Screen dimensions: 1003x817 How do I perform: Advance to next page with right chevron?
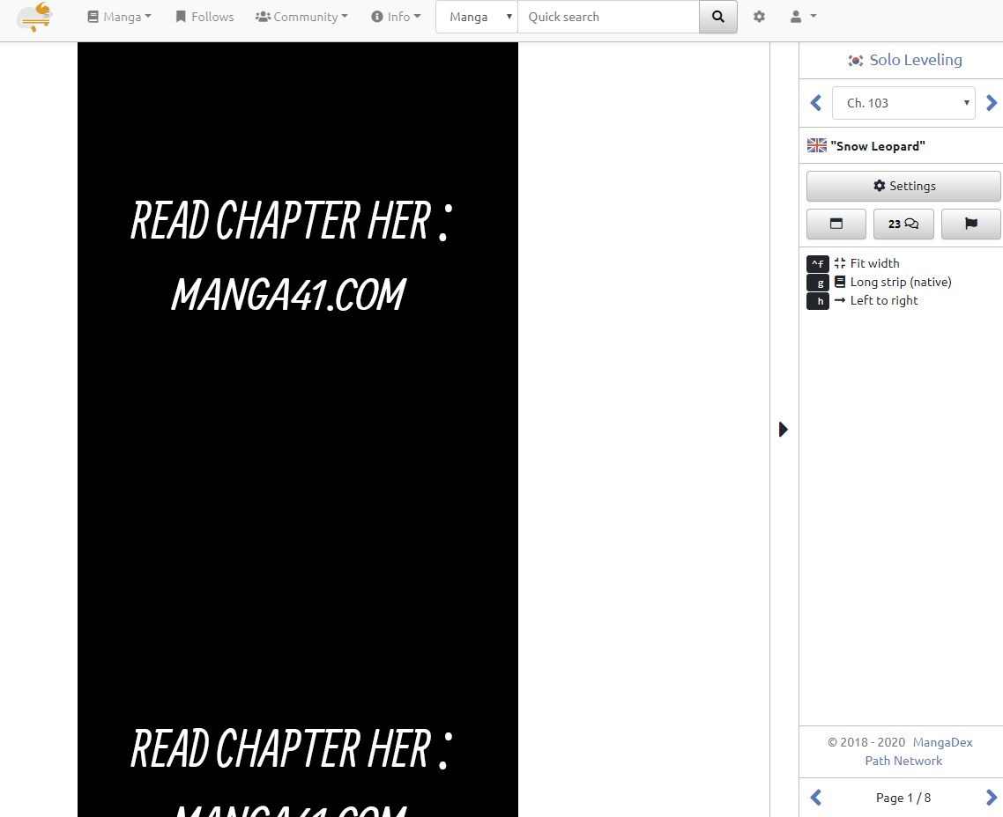click(992, 797)
